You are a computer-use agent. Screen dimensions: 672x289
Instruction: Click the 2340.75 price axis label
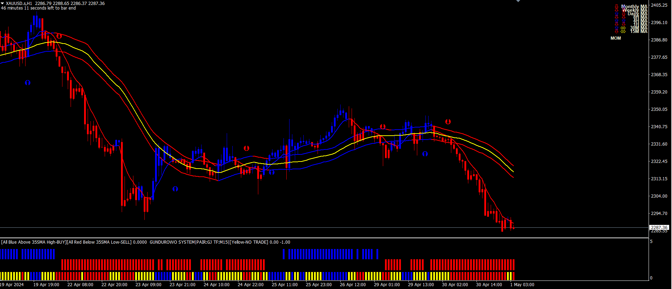click(659, 127)
